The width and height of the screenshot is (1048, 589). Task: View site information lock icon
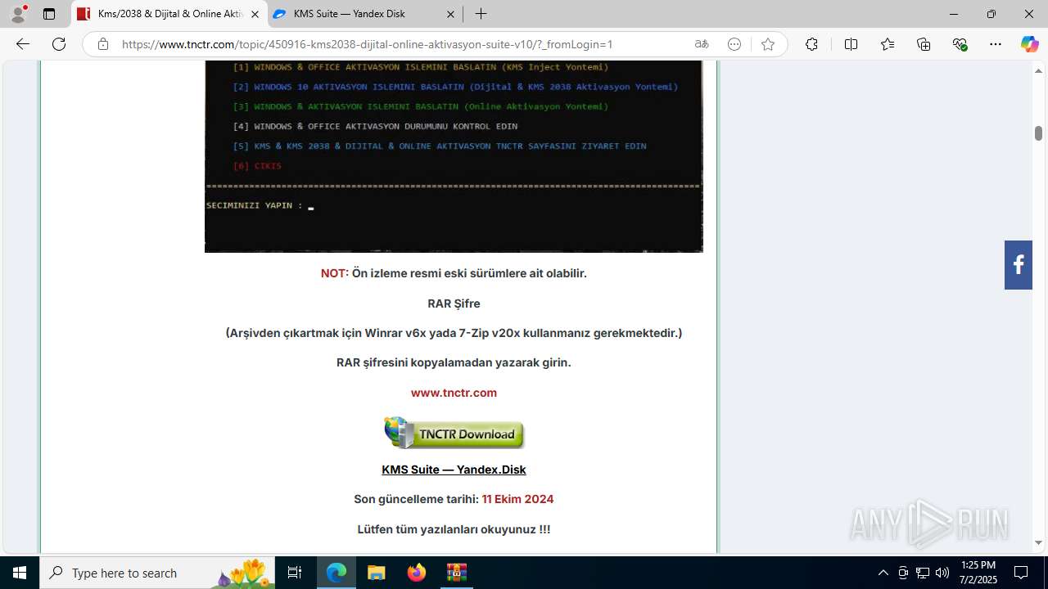coord(103,44)
